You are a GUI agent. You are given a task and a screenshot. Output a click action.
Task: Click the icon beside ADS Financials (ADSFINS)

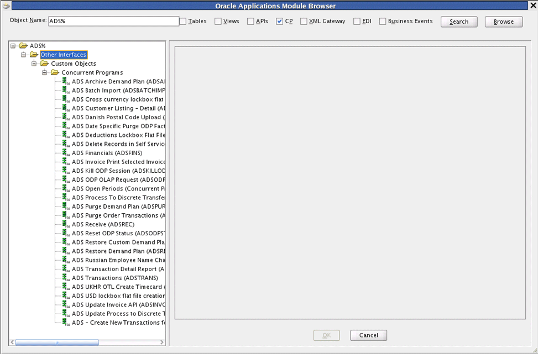click(x=66, y=152)
